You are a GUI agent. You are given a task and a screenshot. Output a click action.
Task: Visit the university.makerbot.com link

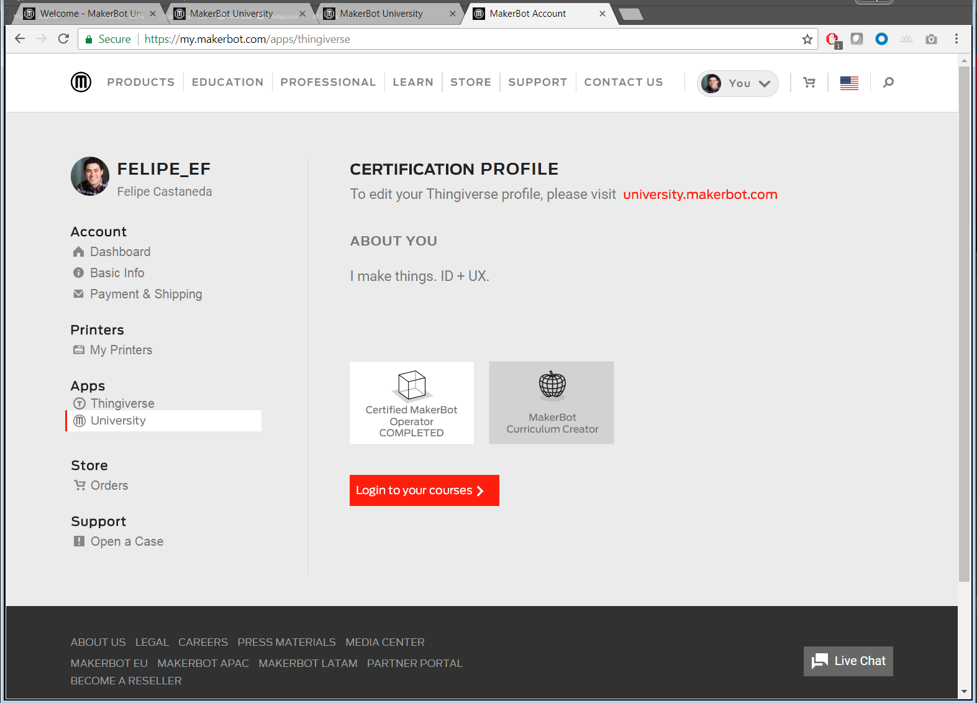point(700,195)
